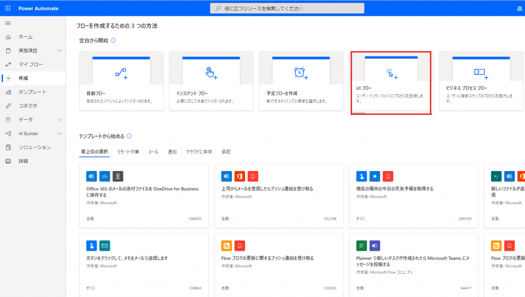Click the コネクタ plug icon
The width and height of the screenshot is (525, 297).
8,105
